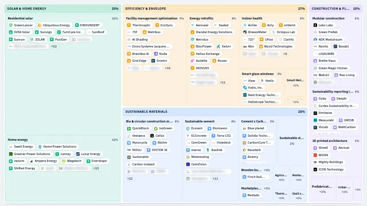This screenshot has height=206, width=367.
Task: Show 16 more Facility management companies
Action: pos(167,68)
